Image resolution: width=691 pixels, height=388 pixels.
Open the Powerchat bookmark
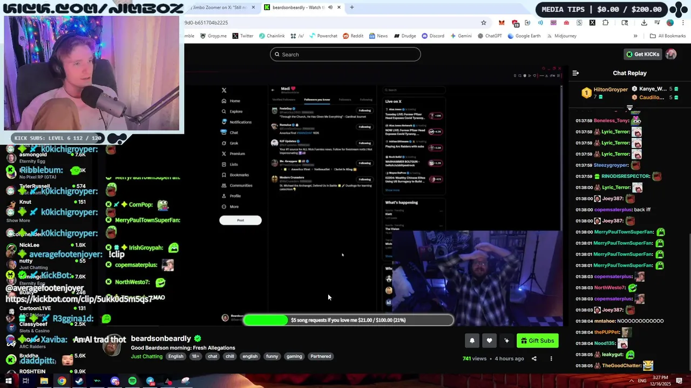pos(323,36)
